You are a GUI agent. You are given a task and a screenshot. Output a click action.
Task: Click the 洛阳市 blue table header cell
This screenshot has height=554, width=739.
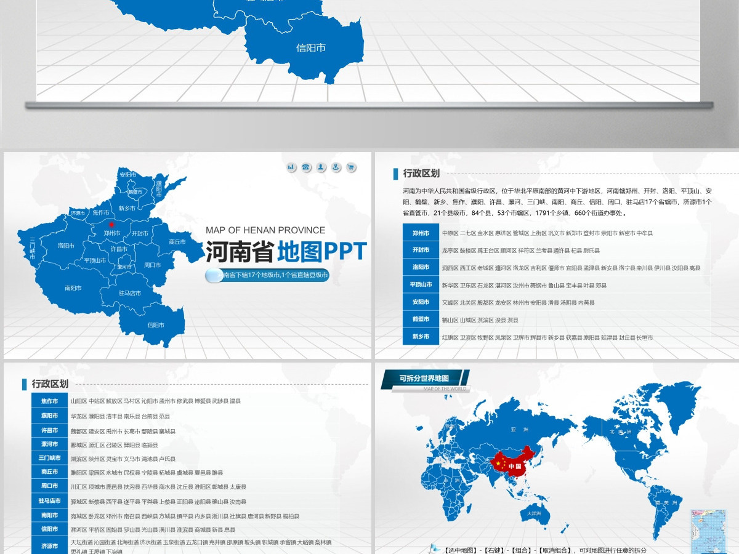pyautogui.click(x=421, y=267)
